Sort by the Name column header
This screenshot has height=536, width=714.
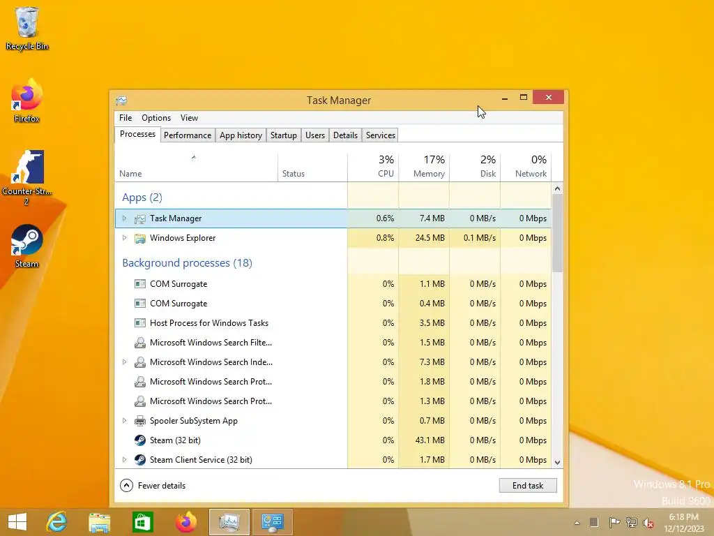pyautogui.click(x=196, y=167)
